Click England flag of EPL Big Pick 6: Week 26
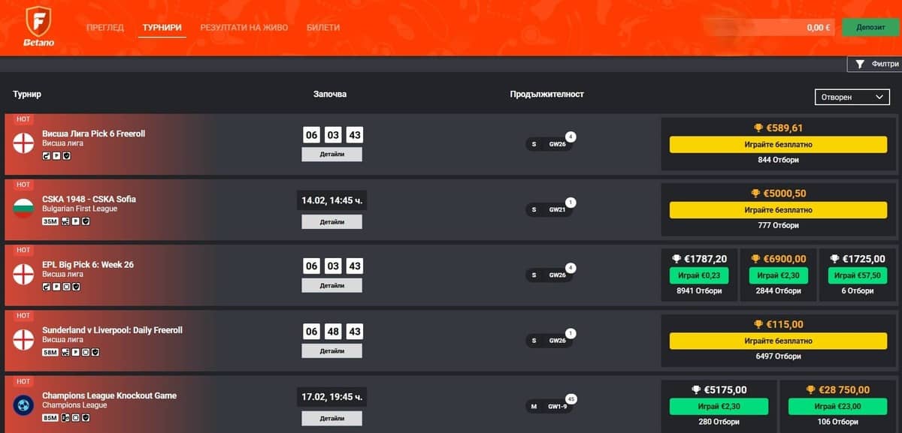 point(23,275)
